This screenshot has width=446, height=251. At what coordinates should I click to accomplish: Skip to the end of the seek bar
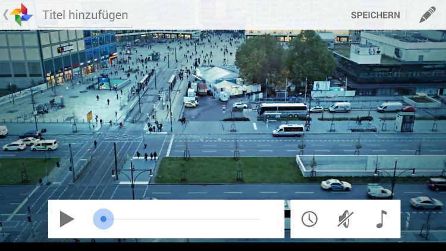point(259,219)
